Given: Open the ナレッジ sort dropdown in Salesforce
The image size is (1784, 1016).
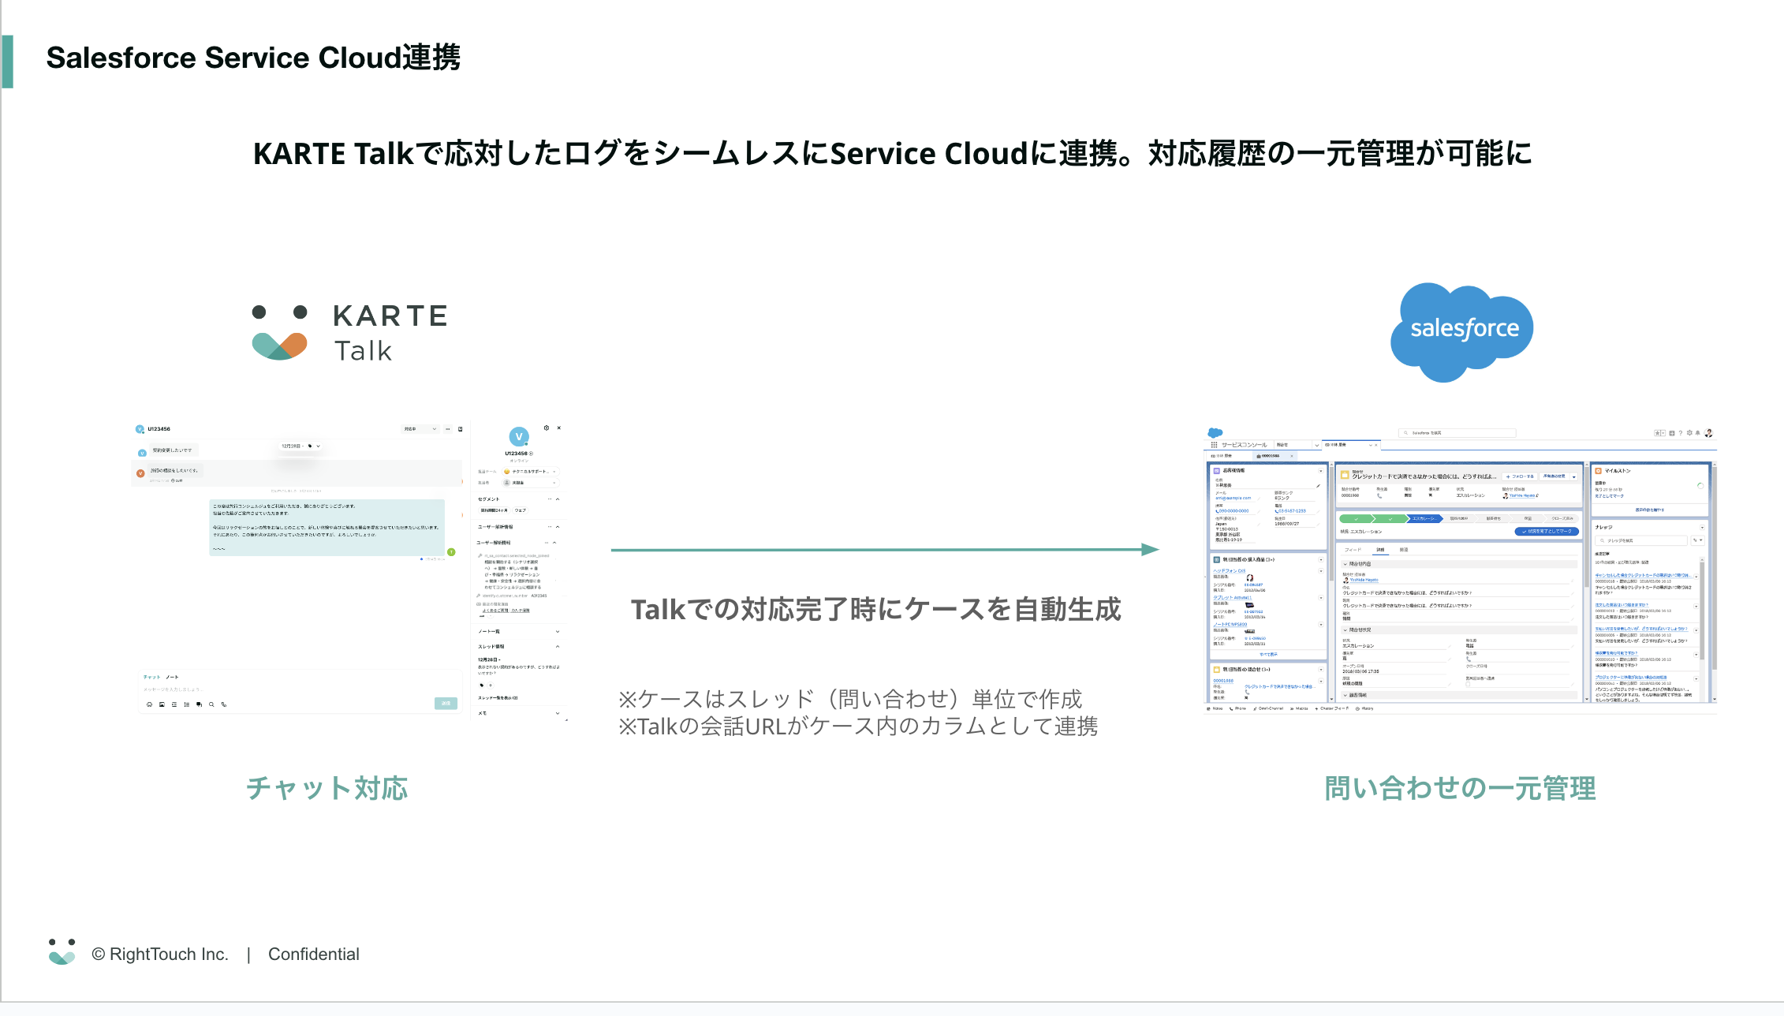Looking at the screenshot, I should pyautogui.click(x=1698, y=540).
